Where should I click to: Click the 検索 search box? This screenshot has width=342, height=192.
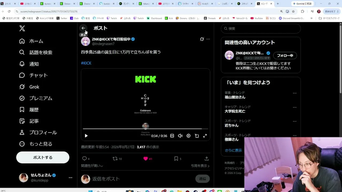click(261, 29)
